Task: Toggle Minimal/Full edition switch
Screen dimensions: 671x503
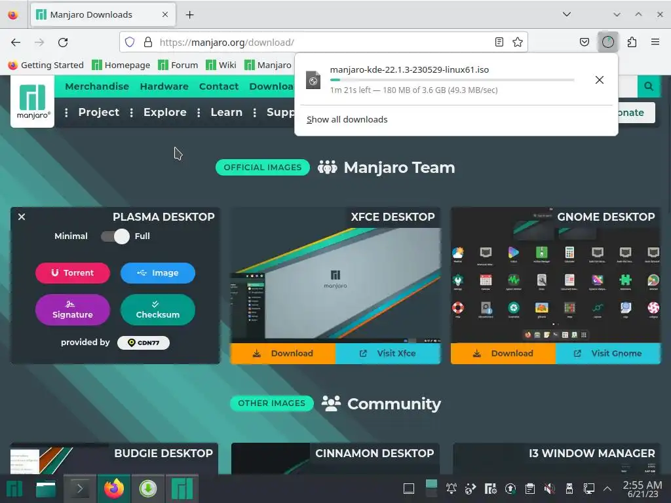Action: point(115,236)
